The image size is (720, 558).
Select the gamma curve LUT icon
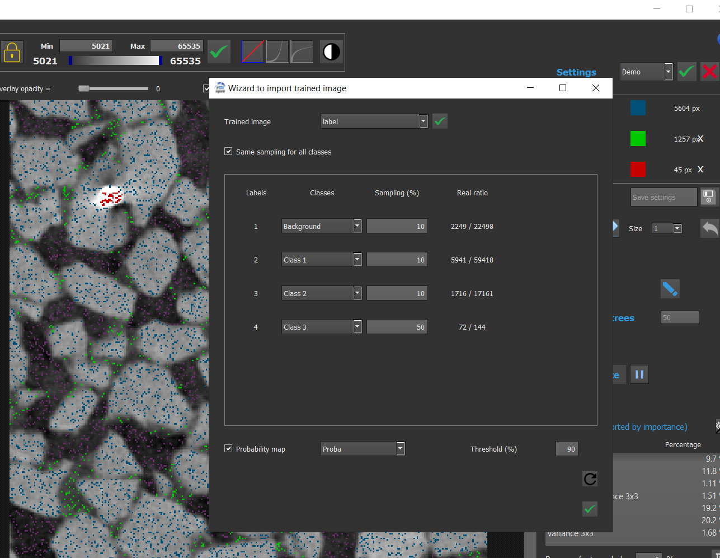point(277,51)
